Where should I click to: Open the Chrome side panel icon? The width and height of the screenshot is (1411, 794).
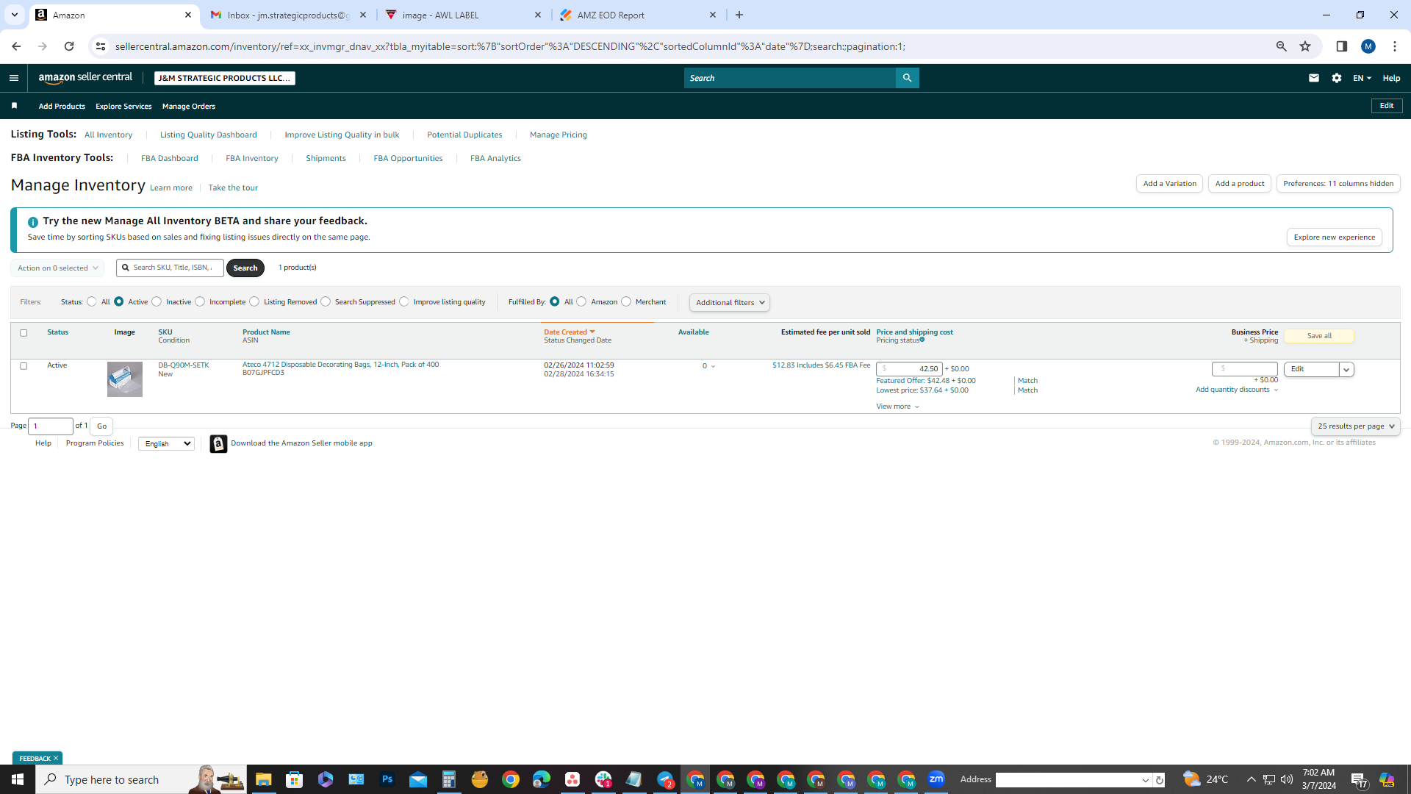tap(1341, 46)
